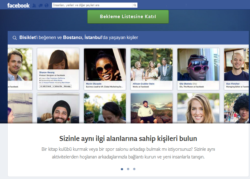Select Dan Fletcher's profile photo
Viewport: 250px width, 179px height.
click(236, 64)
